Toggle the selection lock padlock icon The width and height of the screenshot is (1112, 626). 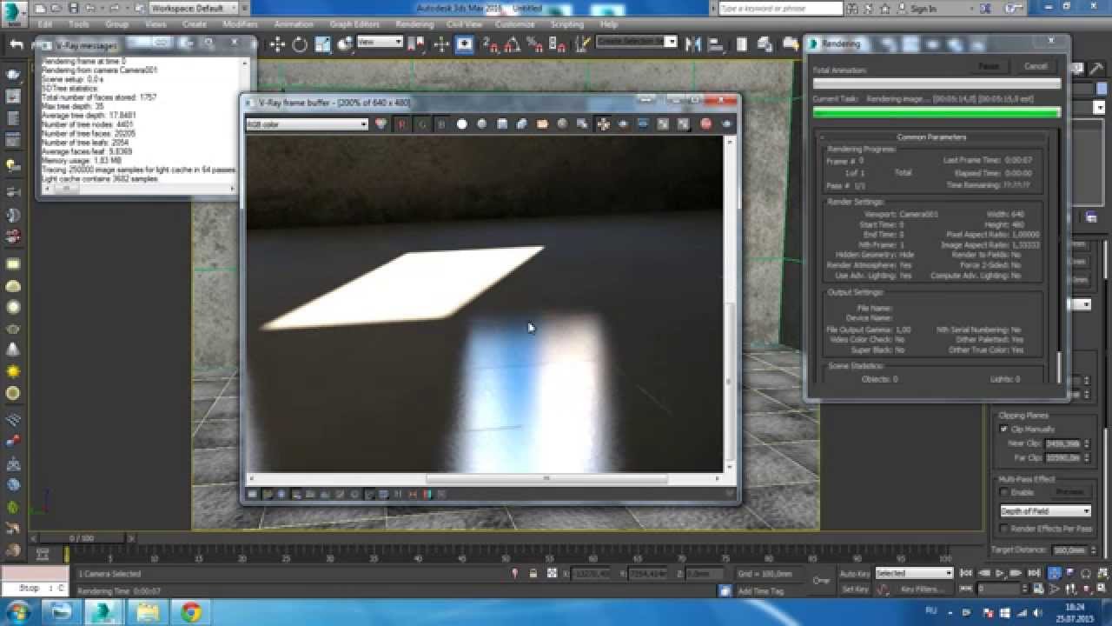click(533, 574)
